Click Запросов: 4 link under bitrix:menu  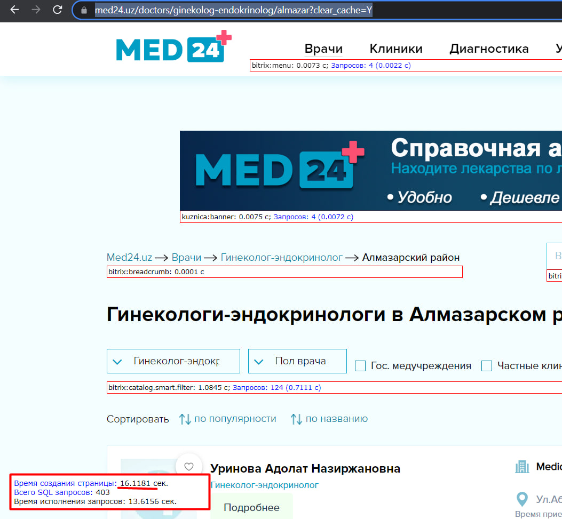pyautogui.click(x=371, y=65)
